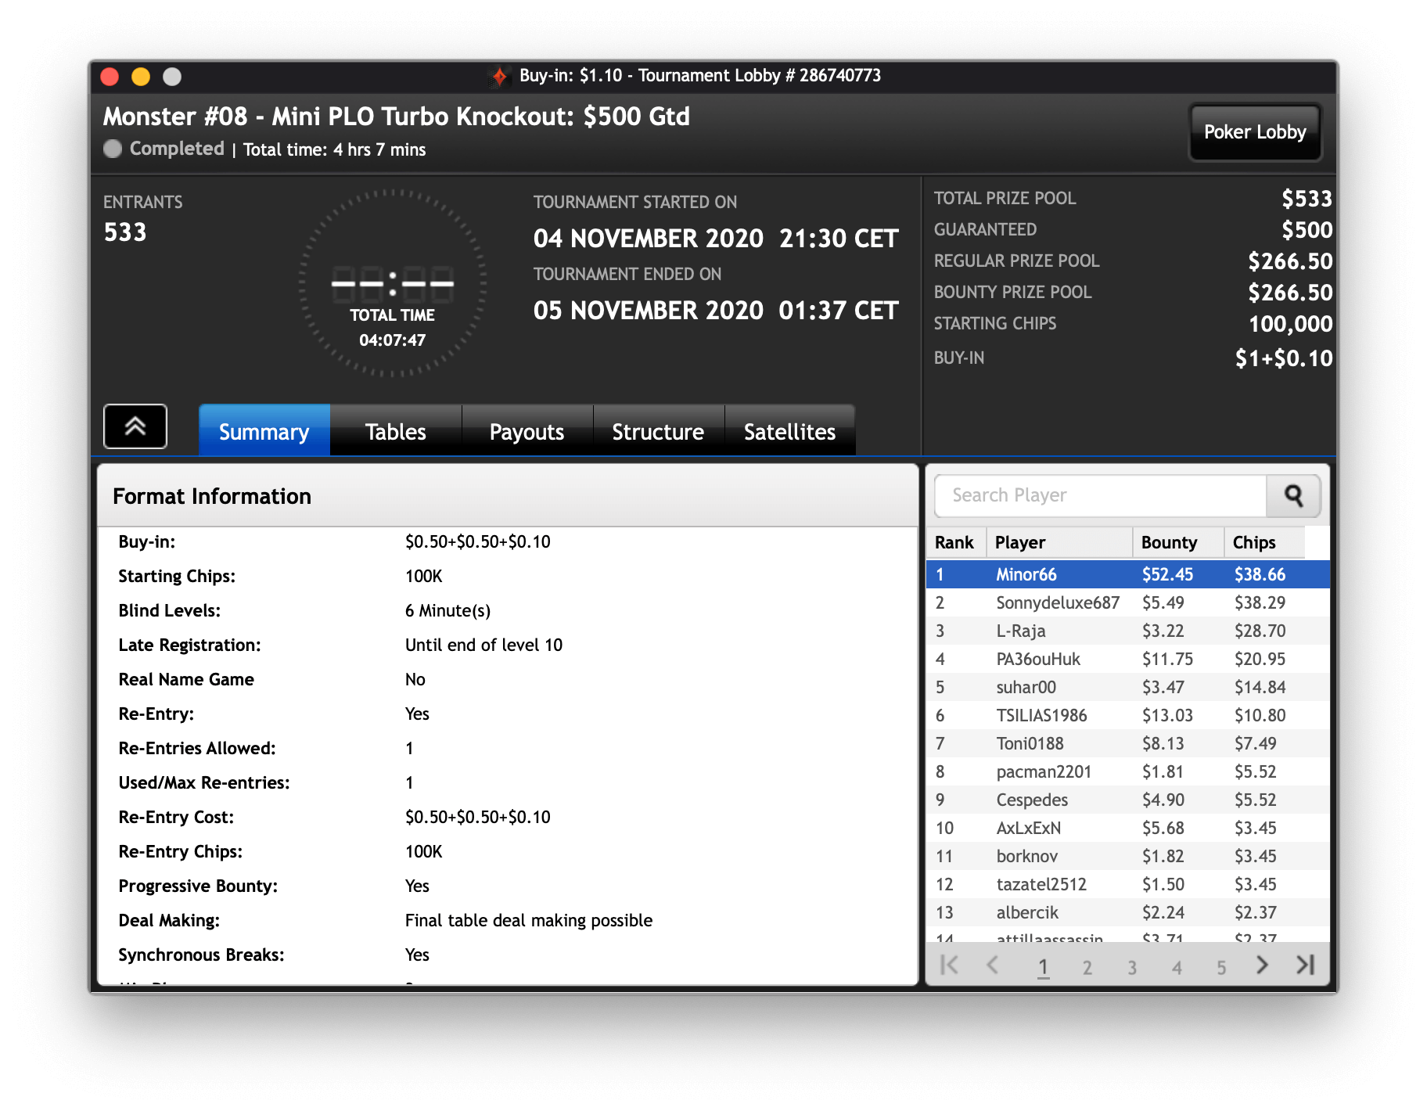Click the search magnifier icon
1427x1111 pixels.
1293,496
